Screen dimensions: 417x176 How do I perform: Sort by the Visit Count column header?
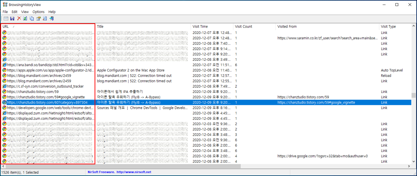[x=254, y=27]
